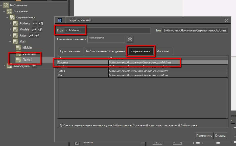This screenshot has height=146, width=236.
Task: Switch to the Простые типы tab
Action: (70, 51)
